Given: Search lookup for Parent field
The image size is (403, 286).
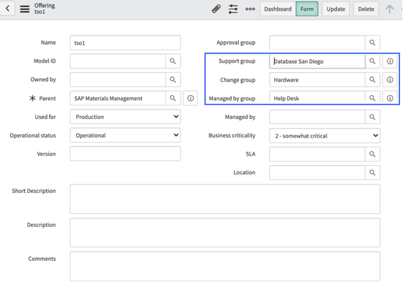Looking at the screenshot, I should pyautogui.click(x=173, y=98).
